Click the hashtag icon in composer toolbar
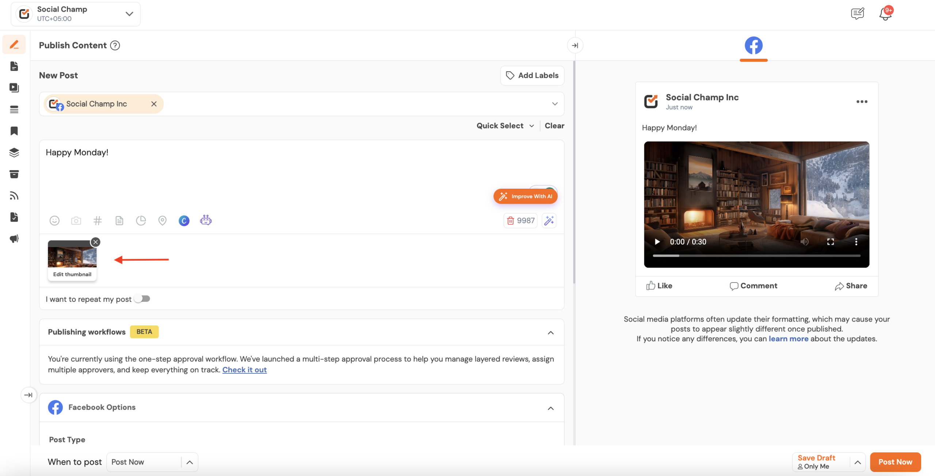 coord(98,220)
